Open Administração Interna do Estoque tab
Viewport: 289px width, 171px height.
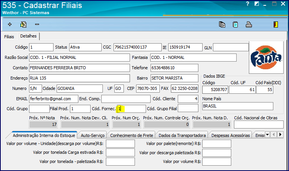pyautogui.click(x=44, y=135)
